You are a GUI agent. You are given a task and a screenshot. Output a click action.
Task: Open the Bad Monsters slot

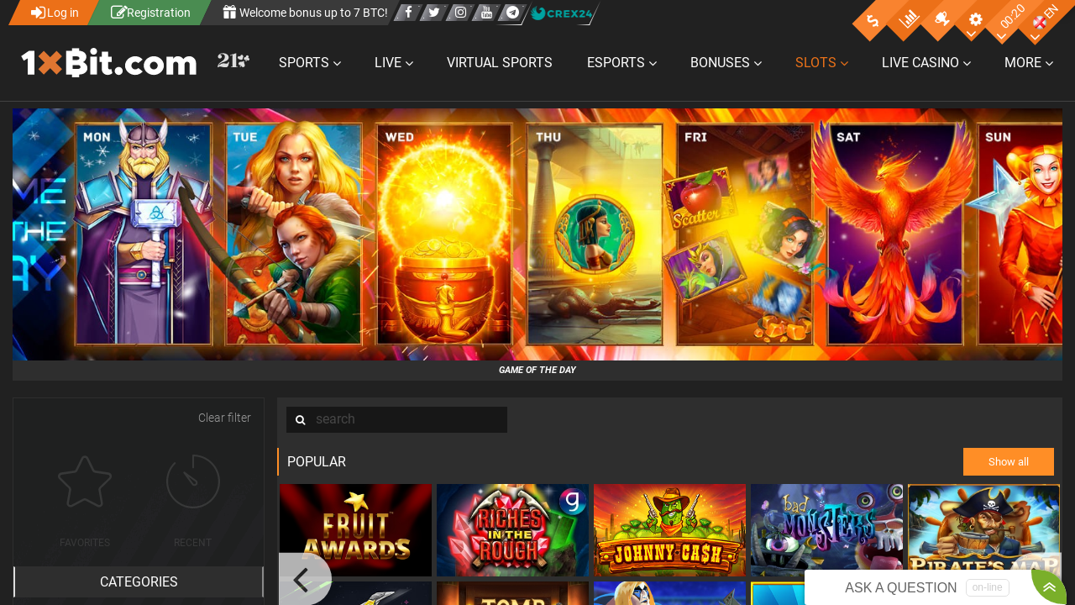click(826, 530)
